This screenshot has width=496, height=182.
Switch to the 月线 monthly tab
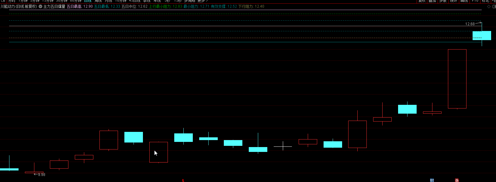tap(109, 1)
